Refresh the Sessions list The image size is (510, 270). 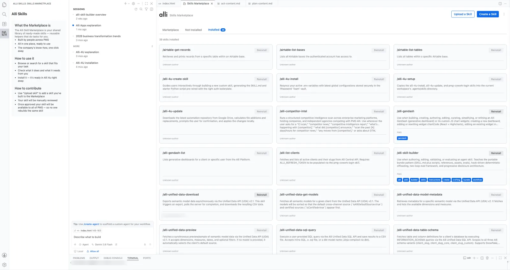tap(136, 9)
